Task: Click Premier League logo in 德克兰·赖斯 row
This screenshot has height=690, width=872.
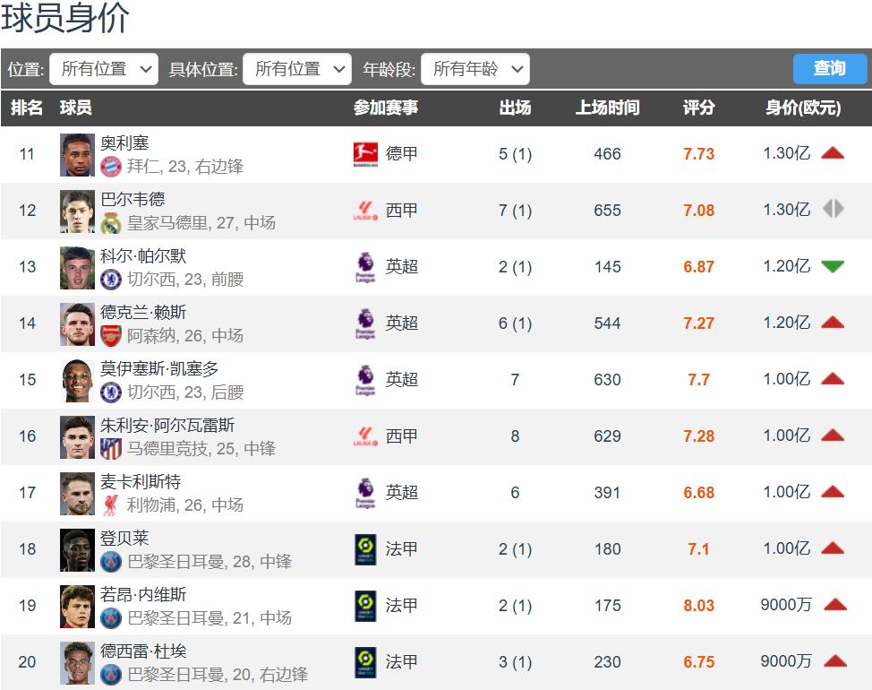Action: pyautogui.click(x=365, y=323)
